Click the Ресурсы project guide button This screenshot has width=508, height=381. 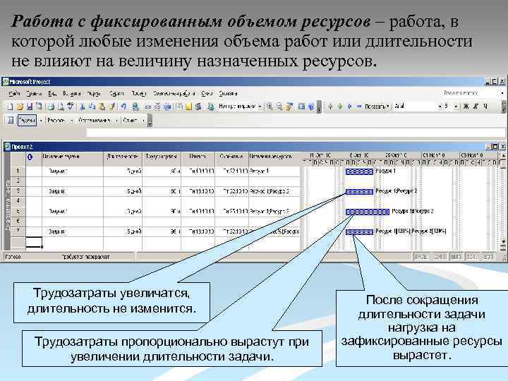(56, 121)
